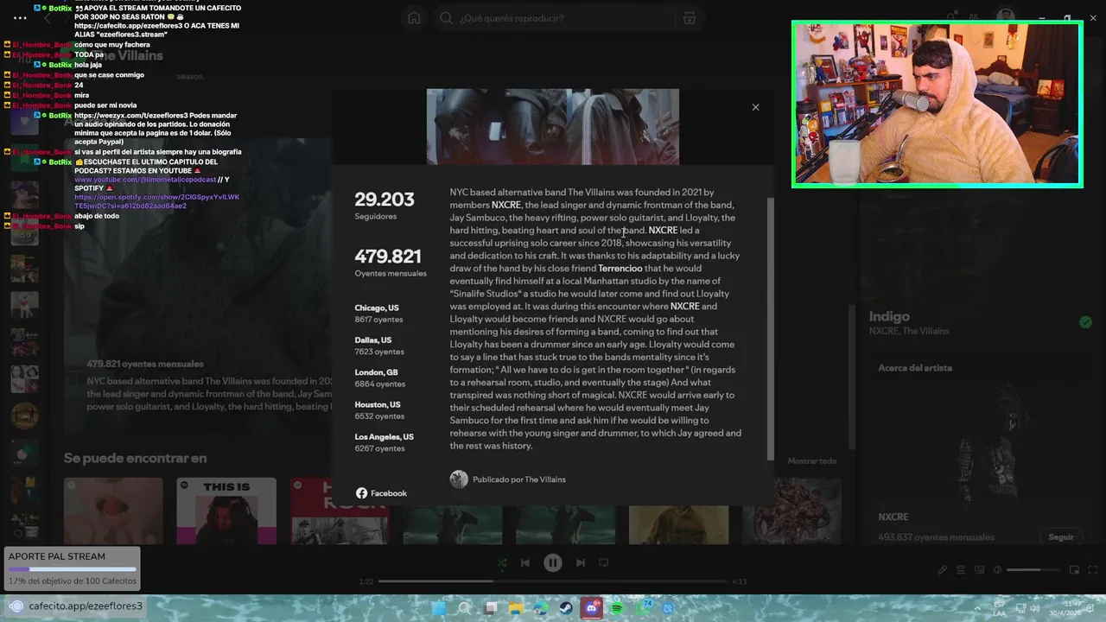Open the play queue icon

click(961, 569)
